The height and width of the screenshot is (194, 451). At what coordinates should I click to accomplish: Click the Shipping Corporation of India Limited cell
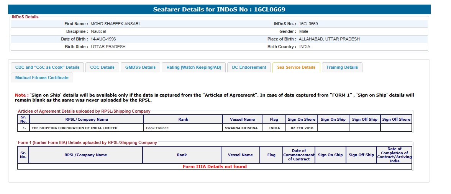tap(75, 128)
